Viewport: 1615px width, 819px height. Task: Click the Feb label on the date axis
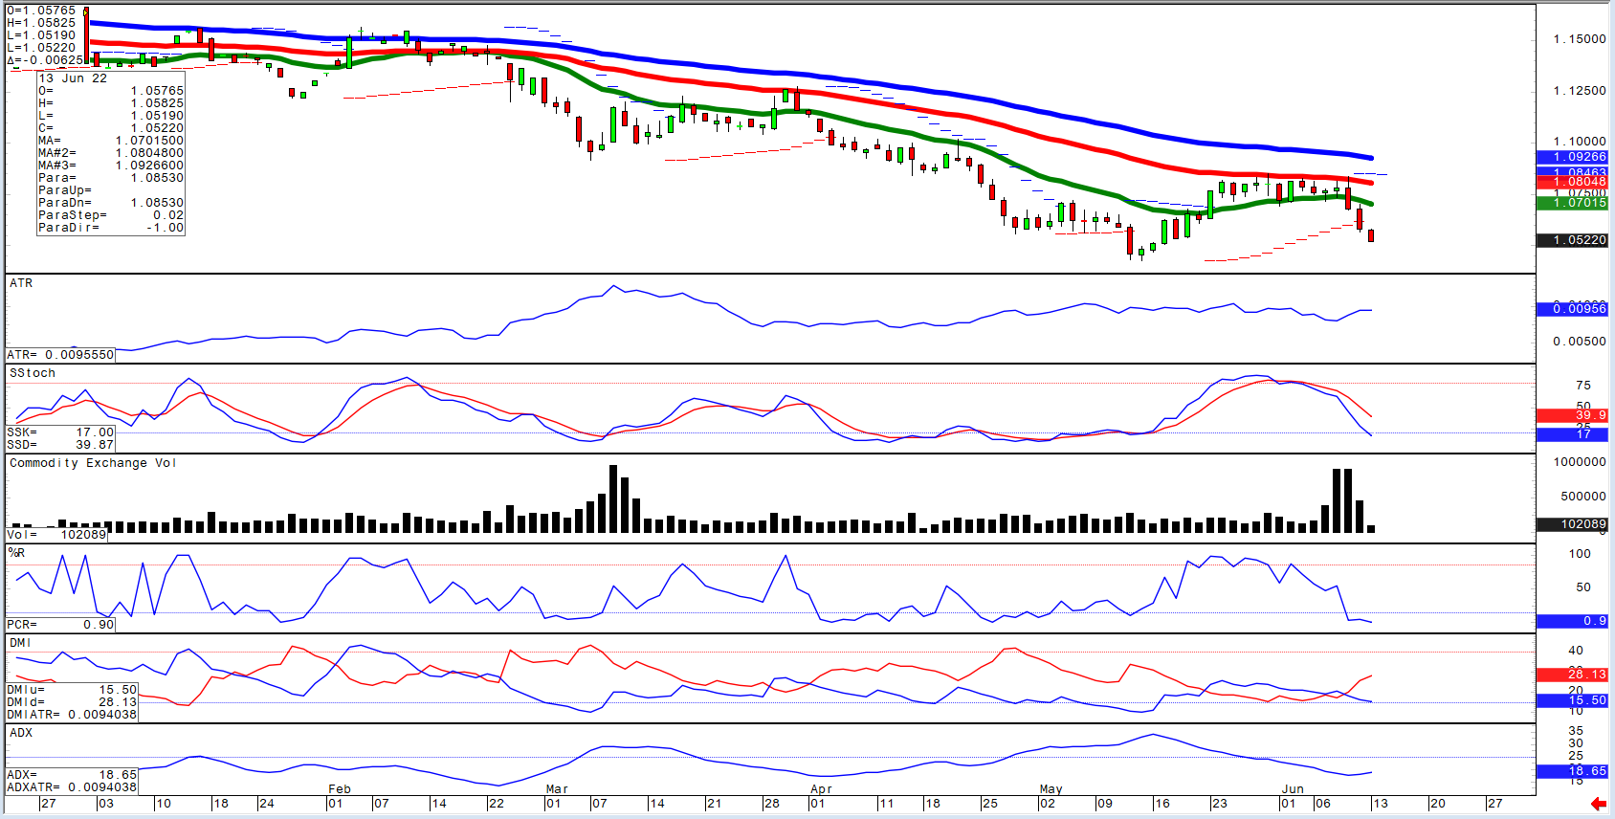point(340,789)
